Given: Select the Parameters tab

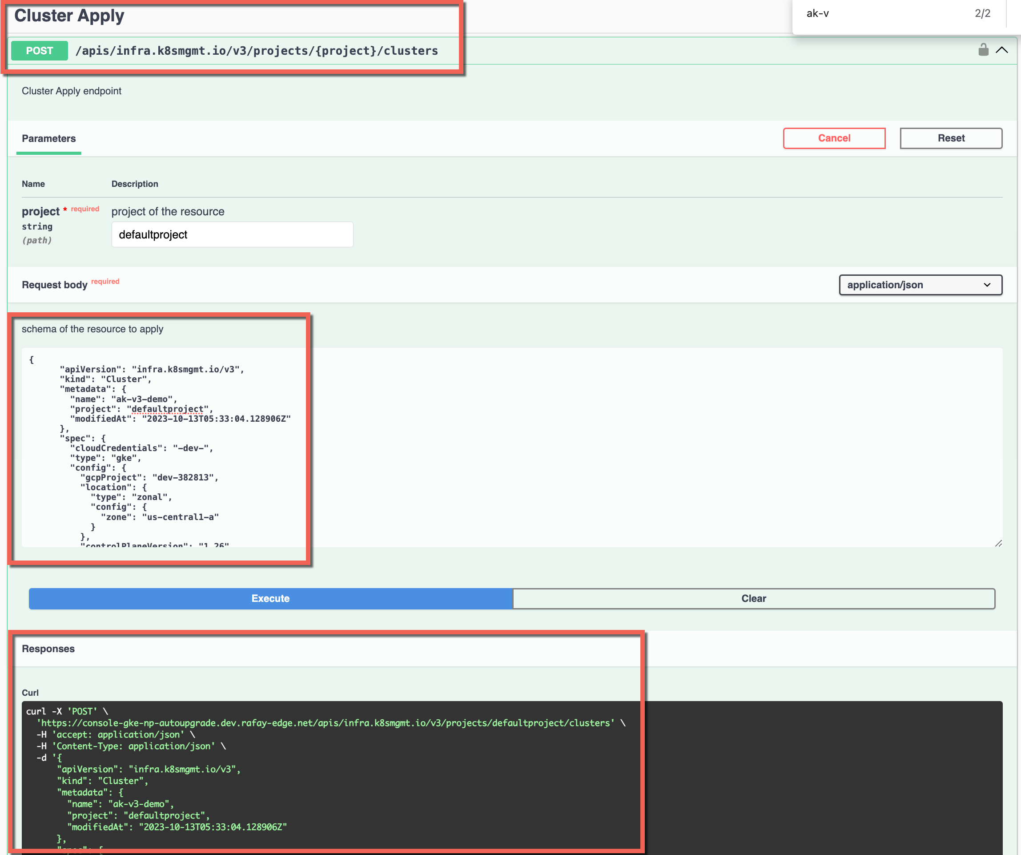Looking at the screenshot, I should click(48, 139).
